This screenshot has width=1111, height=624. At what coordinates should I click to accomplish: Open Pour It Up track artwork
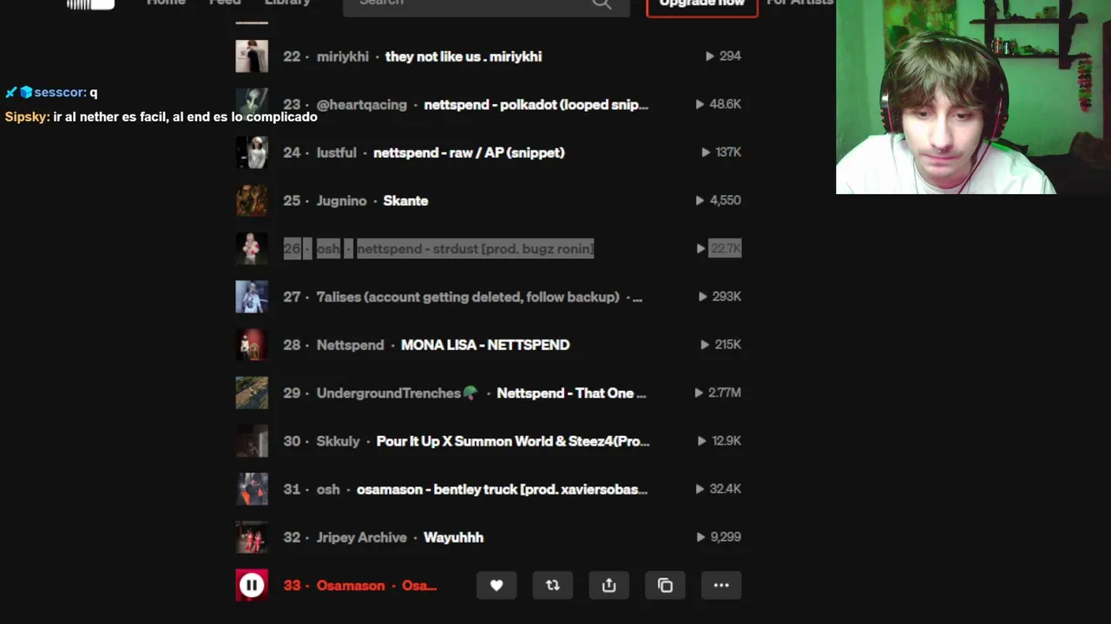click(252, 441)
